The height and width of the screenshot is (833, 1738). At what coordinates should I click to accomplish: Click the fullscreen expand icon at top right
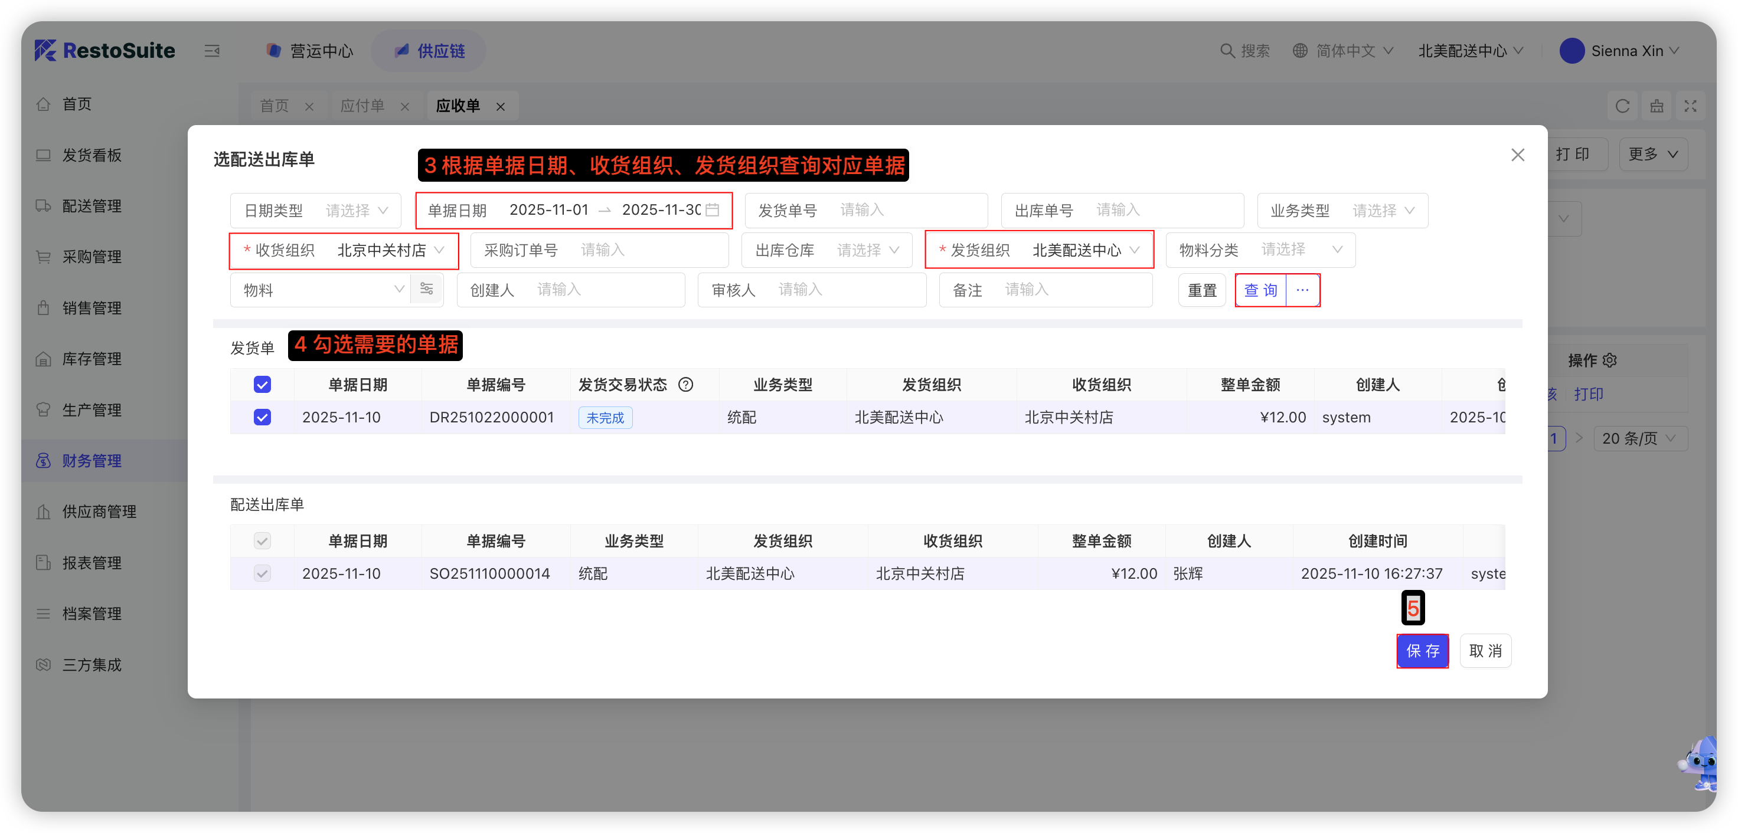(x=1690, y=106)
